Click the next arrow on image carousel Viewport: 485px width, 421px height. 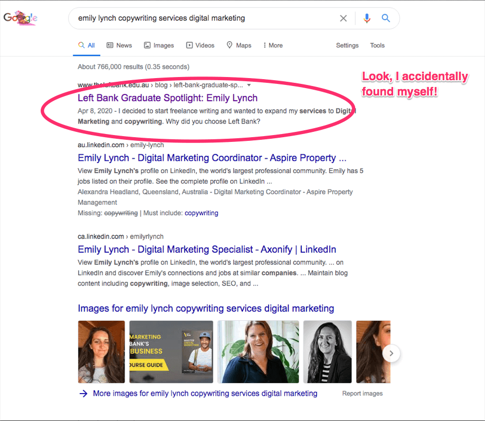(x=391, y=353)
